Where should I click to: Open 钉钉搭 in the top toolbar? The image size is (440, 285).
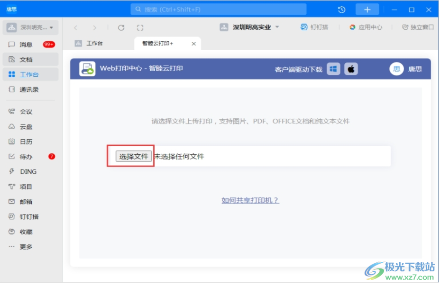pos(314,27)
